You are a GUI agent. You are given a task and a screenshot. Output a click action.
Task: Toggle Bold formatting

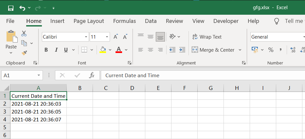pyautogui.click(x=46, y=50)
